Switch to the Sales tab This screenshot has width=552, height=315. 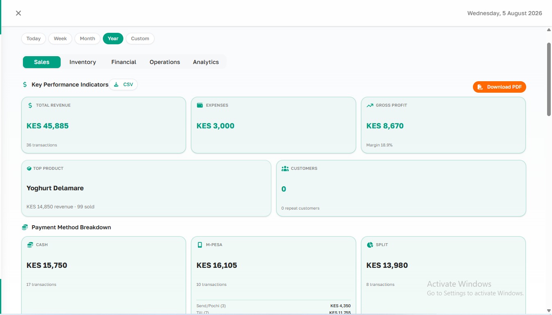point(42,62)
